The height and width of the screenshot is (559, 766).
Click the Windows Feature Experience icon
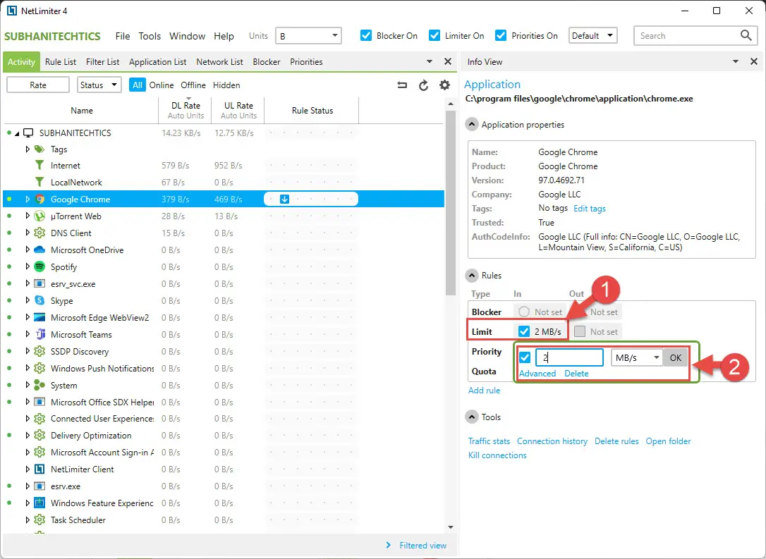coord(39,503)
